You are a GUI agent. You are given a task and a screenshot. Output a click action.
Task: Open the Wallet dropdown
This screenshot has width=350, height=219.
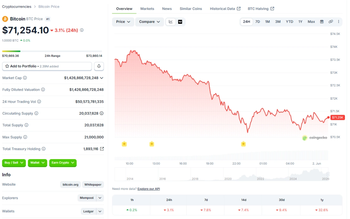click(37, 163)
